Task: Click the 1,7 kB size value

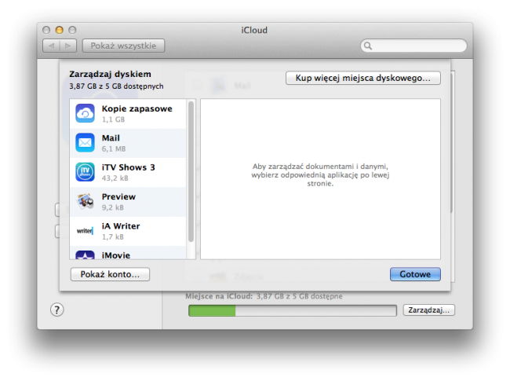Action: [112, 236]
